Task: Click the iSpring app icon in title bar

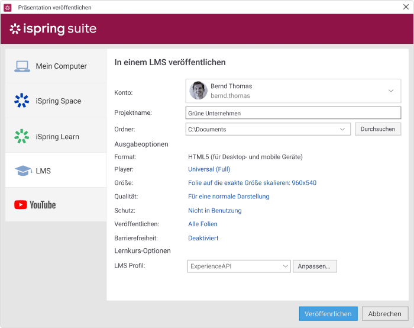Action: pos(8,8)
